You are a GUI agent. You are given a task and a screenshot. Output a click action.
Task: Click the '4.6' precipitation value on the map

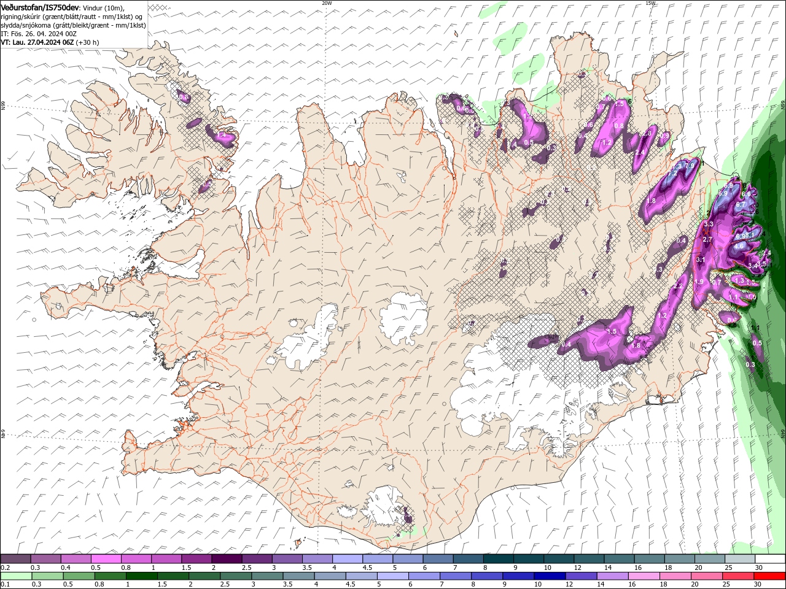tap(739, 246)
